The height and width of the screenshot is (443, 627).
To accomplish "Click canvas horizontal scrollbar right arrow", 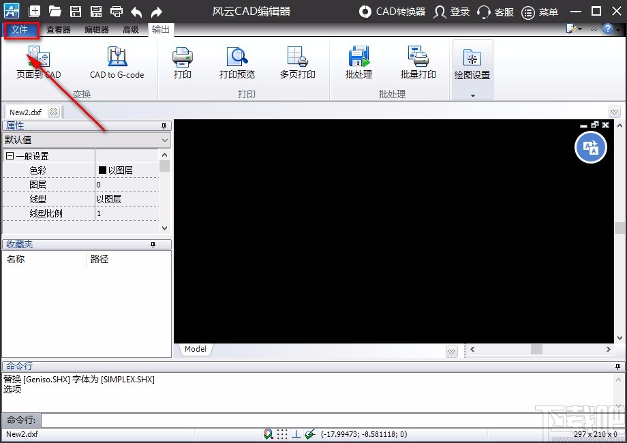I will [x=608, y=349].
